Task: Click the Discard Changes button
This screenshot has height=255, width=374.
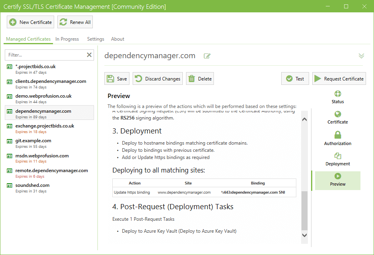Action: tap(158, 79)
